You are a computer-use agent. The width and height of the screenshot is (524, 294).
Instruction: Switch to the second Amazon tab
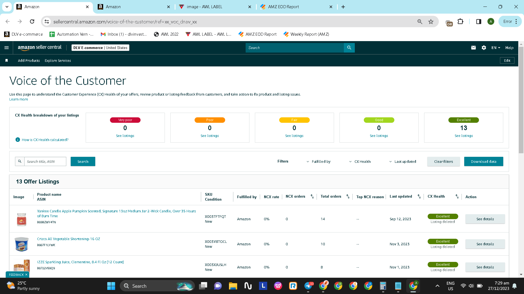(134, 7)
